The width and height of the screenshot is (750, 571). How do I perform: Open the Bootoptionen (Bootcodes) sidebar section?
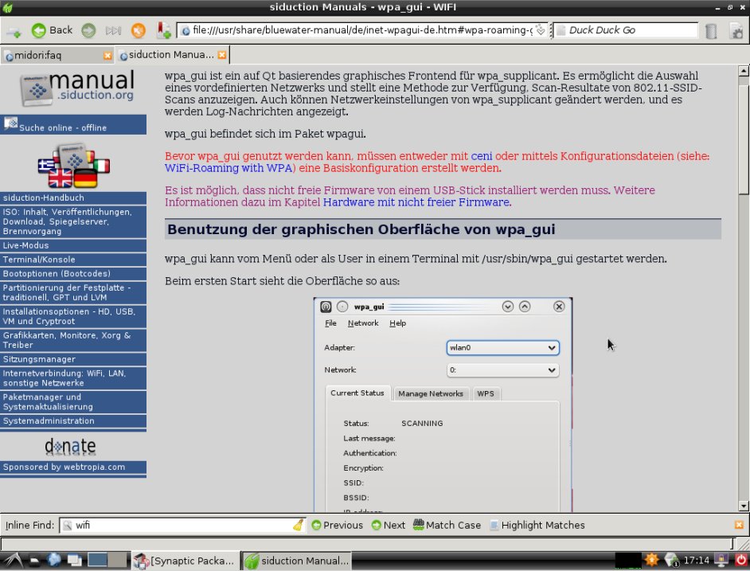point(73,274)
